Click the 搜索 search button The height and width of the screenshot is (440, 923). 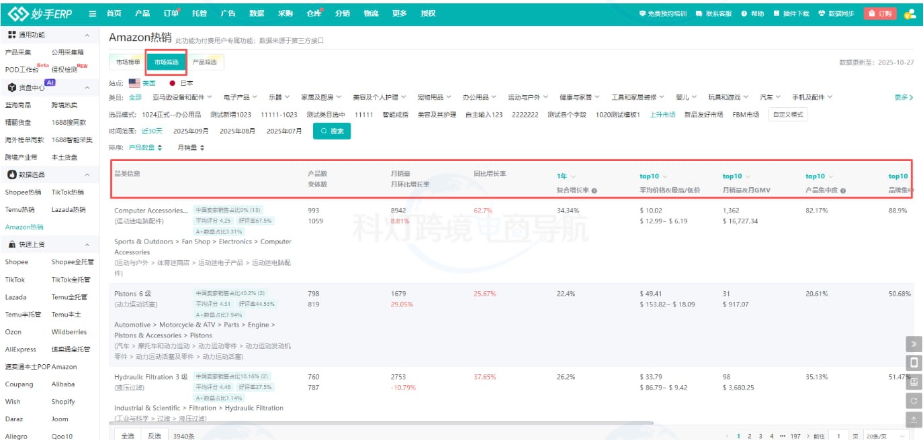point(332,131)
